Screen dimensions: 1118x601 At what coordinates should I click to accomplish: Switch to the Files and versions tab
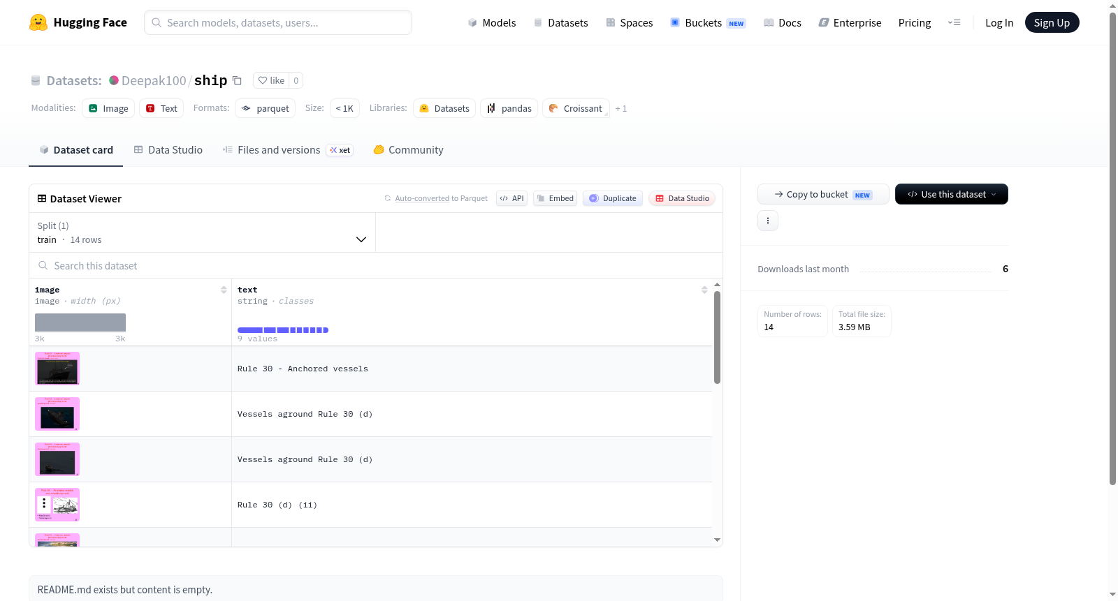click(288, 150)
